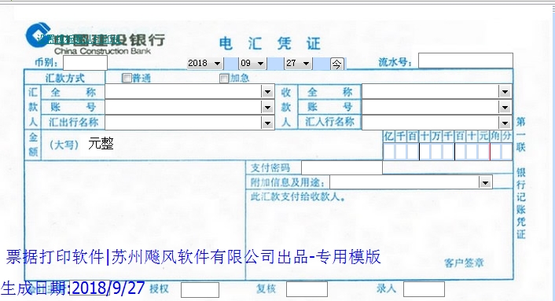Viewport: 555px width, 301px height.
Task: Expand the payee 账号 dropdown arrow
Action: [505, 107]
